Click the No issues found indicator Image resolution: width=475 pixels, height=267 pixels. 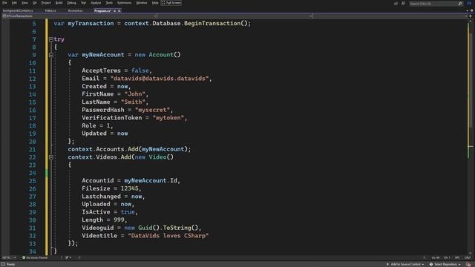pos(35,257)
